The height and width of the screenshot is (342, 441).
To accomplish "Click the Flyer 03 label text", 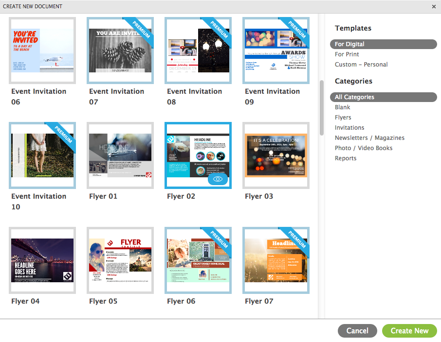I will tap(259, 196).
